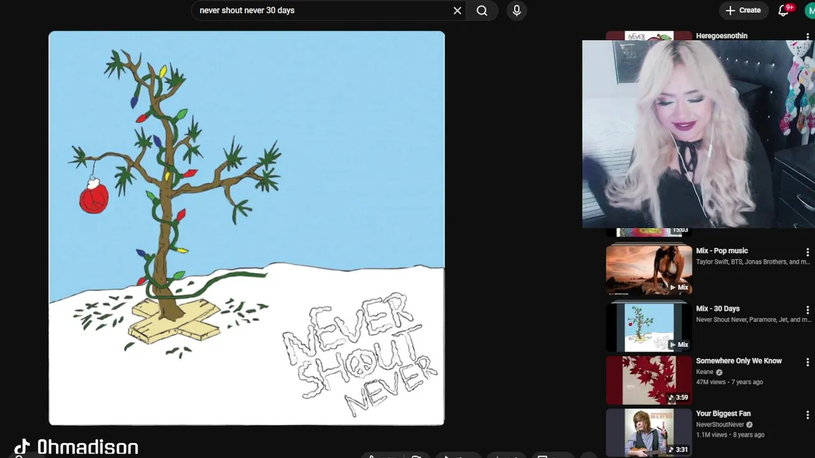Open the notifications bell
This screenshot has width=815, height=458.
coord(784,10)
